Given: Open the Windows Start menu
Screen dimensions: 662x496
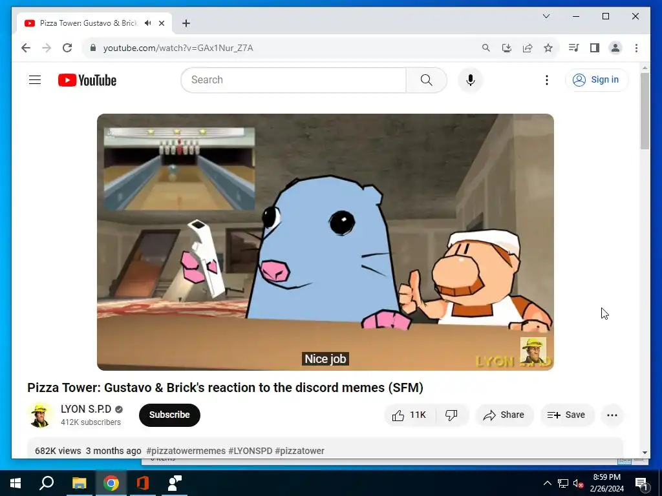Looking at the screenshot, I should pyautogui.click(x=16, y=483).
